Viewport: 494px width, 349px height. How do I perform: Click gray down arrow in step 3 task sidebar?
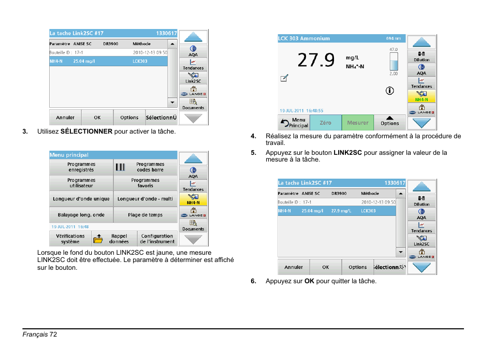[193, 118]
